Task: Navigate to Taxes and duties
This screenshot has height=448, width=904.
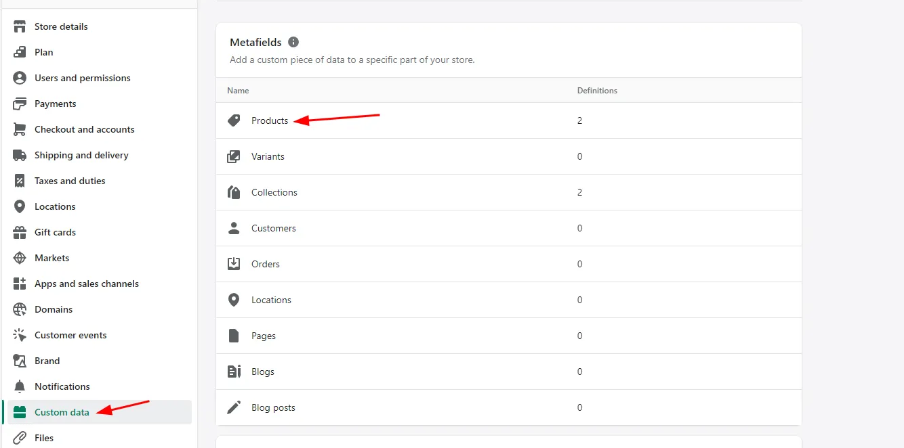Action: (70, 181)
